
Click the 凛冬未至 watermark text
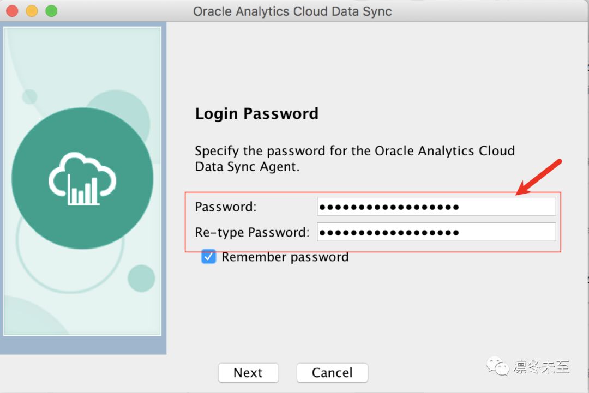(541, 367)
